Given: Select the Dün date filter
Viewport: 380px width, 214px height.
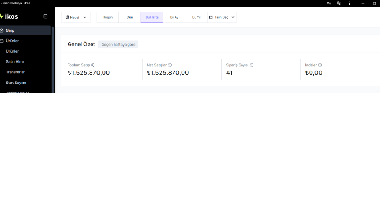Looking at the screenshot, I should [x=130, y=17].
